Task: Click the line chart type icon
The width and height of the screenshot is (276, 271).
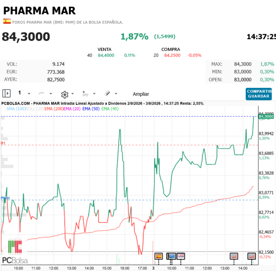Action: [x=41, y=93]
